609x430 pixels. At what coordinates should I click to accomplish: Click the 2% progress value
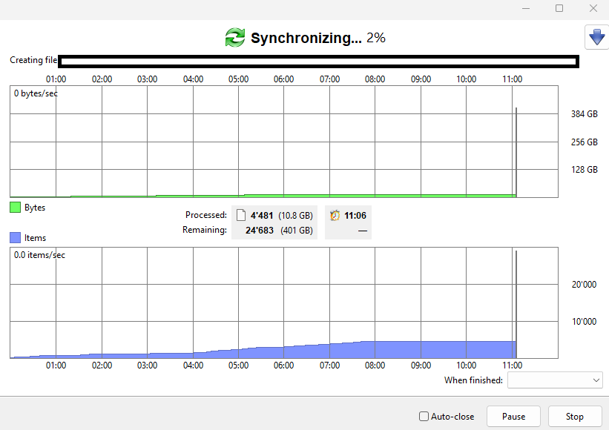[x=376, y=38]
